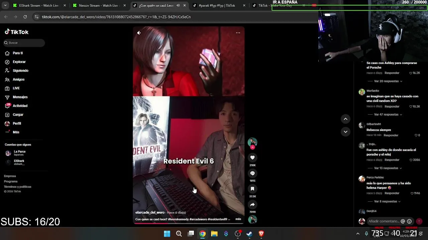This screenshot has width=428, height=240.
Task: Open File Explorer from the taskbar
Action: [214, 234]
